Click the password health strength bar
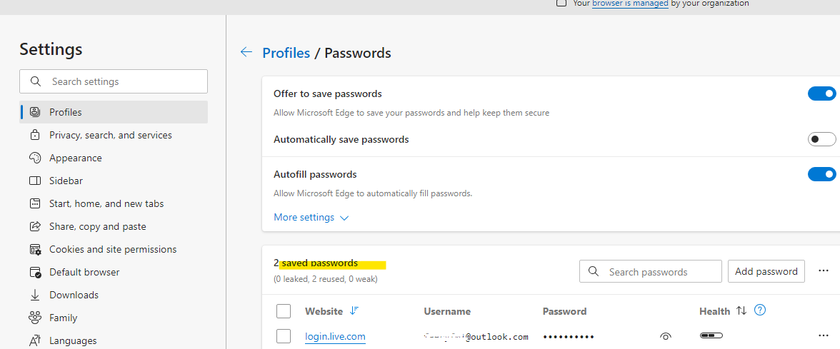840x349 pixels. pos(711,335)
